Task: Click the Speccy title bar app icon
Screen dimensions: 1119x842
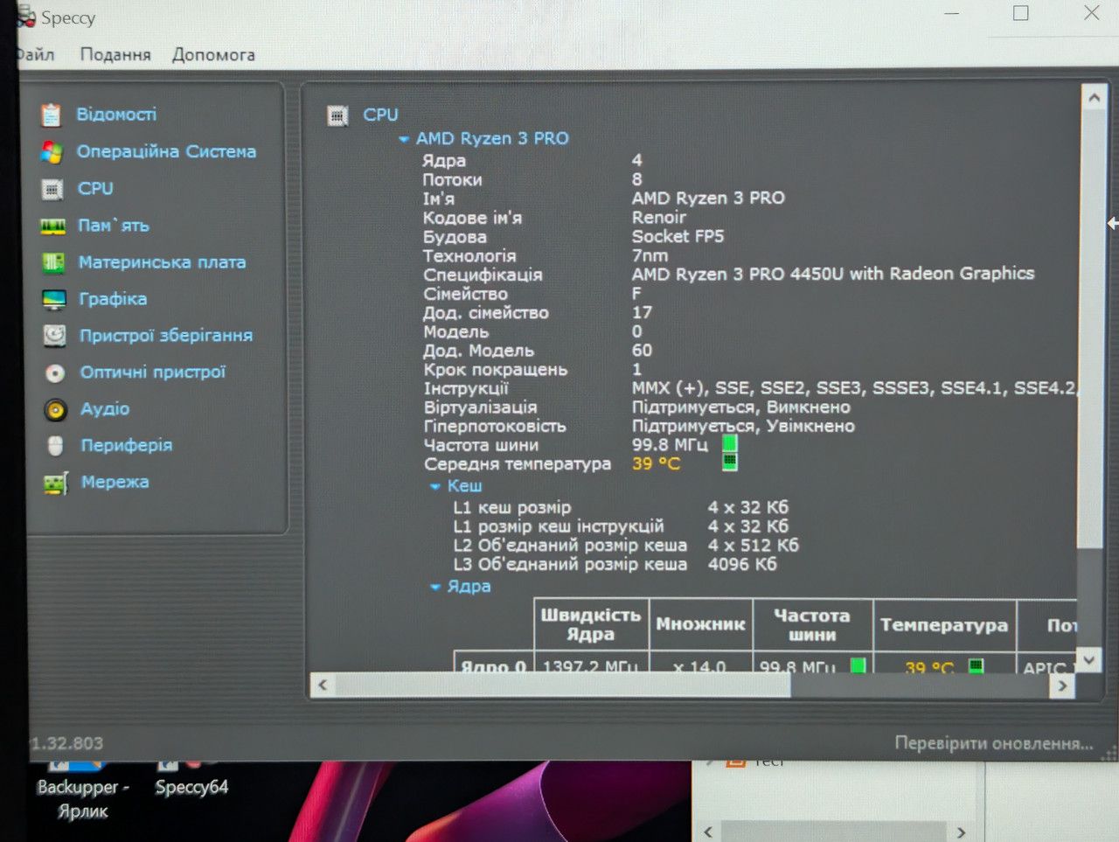Action: pyautogui.click(x=25, y=17)
